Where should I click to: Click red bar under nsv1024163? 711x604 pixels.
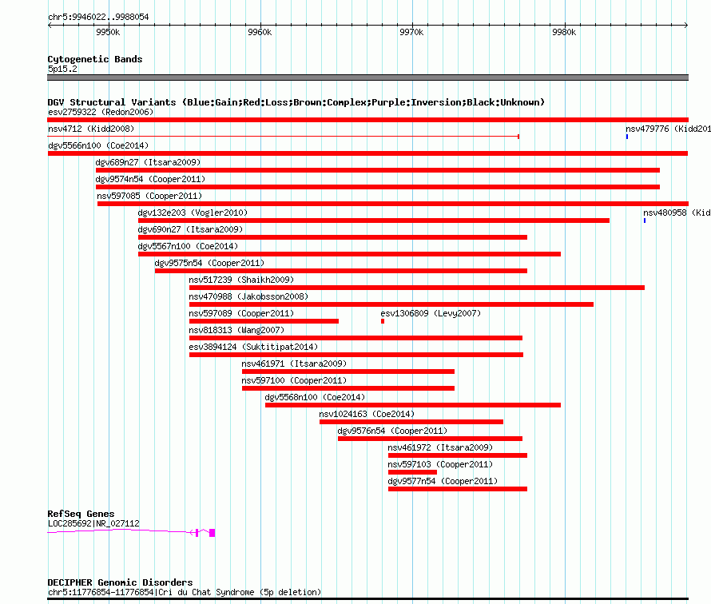(x=411, y=422)
